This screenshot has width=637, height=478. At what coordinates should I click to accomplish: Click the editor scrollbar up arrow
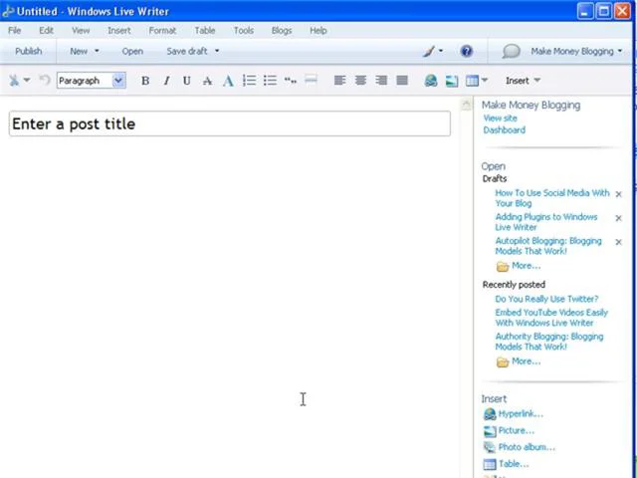pyautogui.click(x=466, y=105)
